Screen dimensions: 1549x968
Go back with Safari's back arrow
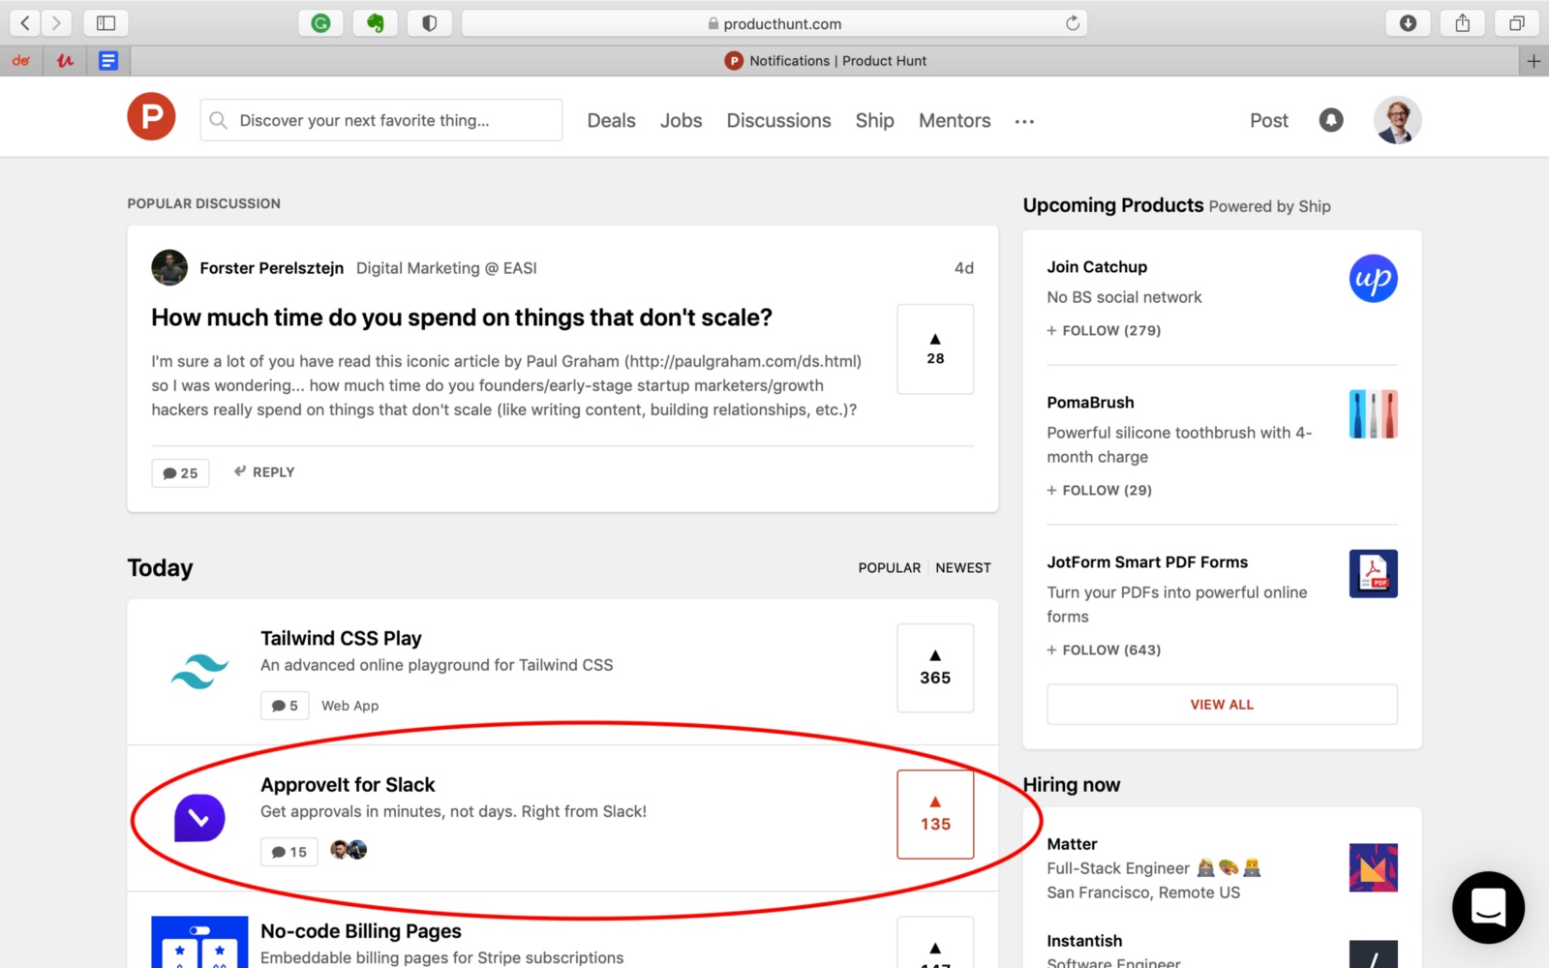(25, 23)
